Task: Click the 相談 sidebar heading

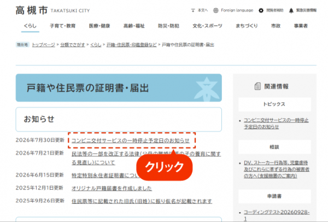Action: click(x=274, y=147)
